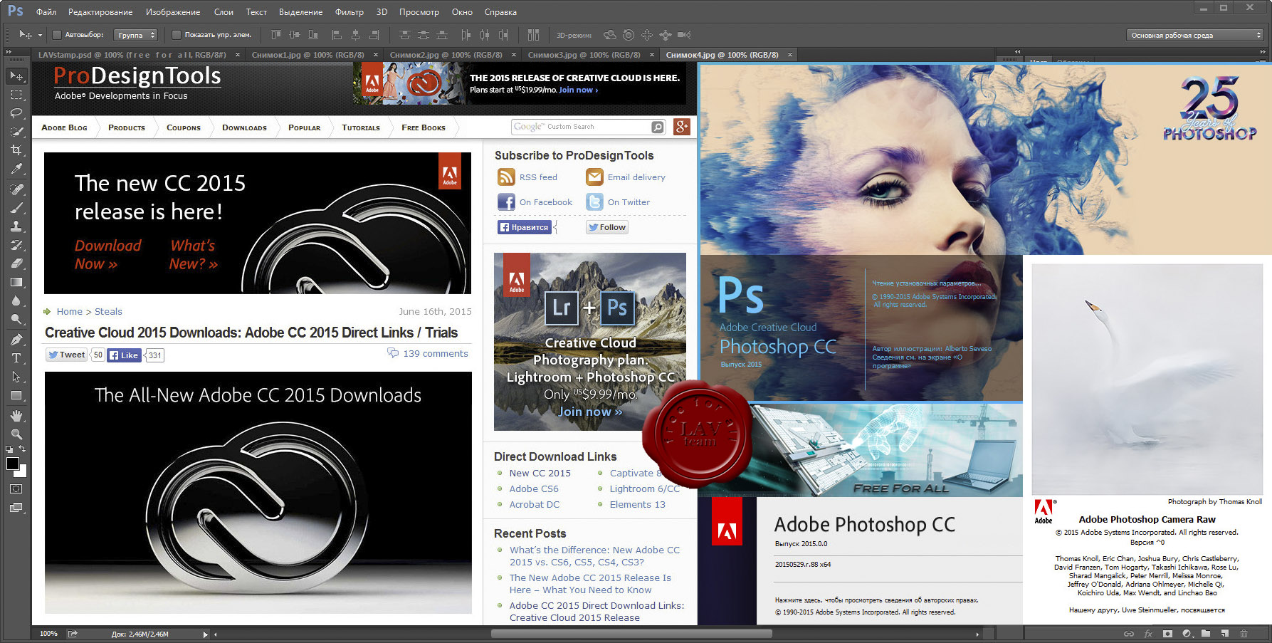The image size is (1272, 643).
Task: Delete layer with trash icon
Action: pyautogui.click(x=1244, y=633)
